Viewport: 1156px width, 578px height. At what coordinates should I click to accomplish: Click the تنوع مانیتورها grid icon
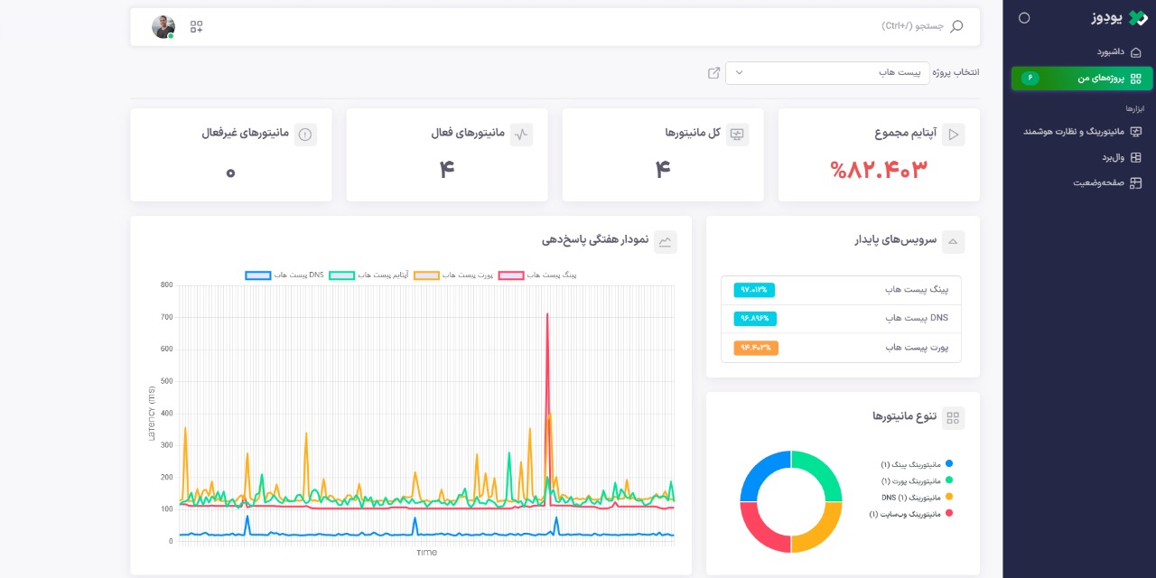point(953,417)
